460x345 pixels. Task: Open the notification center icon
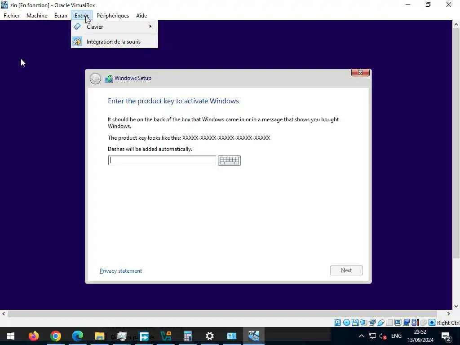point(446,336)
